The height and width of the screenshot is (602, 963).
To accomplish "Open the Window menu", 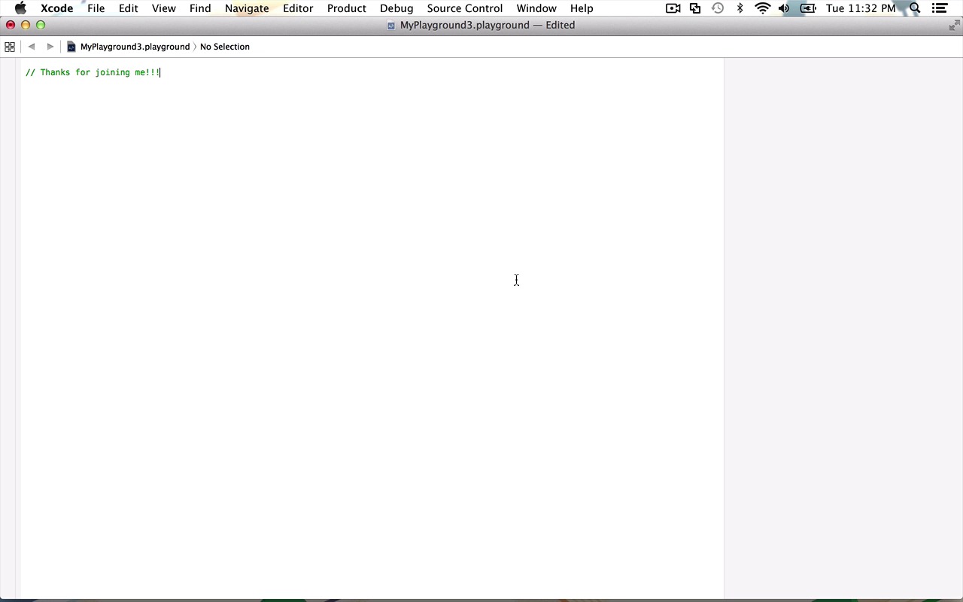I will pyautogui.click(x=536, y=8).
